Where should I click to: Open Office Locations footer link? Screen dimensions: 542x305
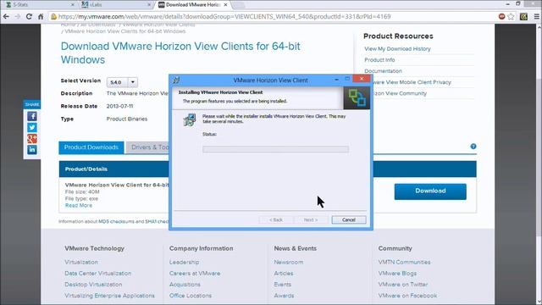(x=191, y=296)
